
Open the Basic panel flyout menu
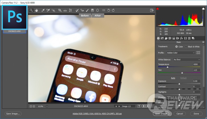(203, 42)
